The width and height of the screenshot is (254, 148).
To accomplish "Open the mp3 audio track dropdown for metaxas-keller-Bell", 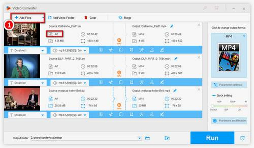I will pos(69,115).
